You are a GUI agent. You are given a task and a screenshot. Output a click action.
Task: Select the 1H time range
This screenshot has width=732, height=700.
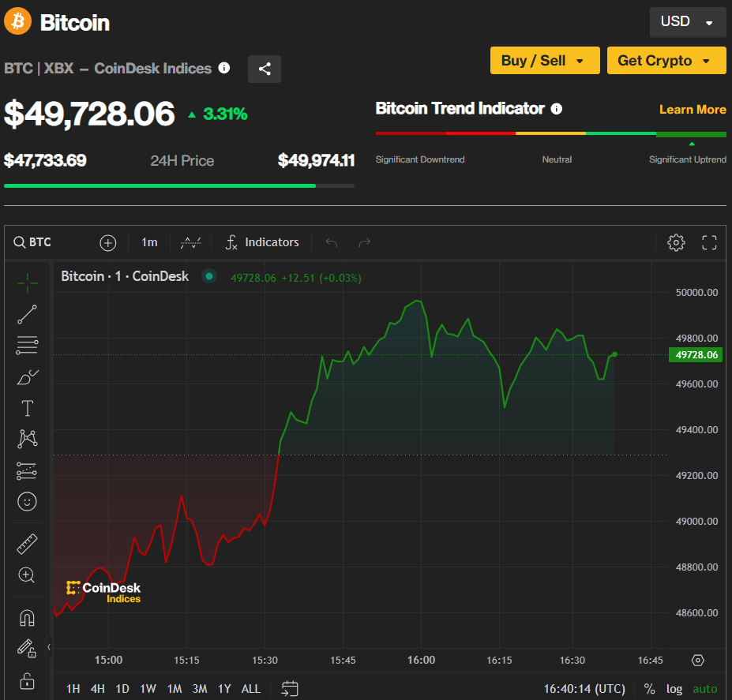[73, 689]
